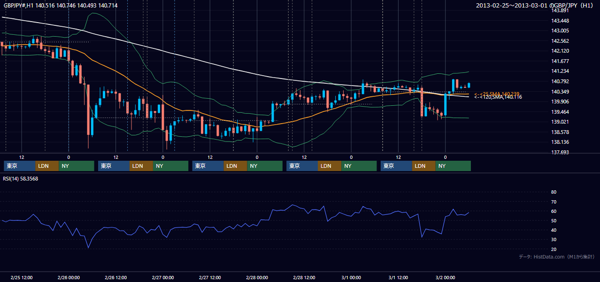Select the LDN session block for 2/25
The height and width of the screenshot is (282, 600).
47,166
